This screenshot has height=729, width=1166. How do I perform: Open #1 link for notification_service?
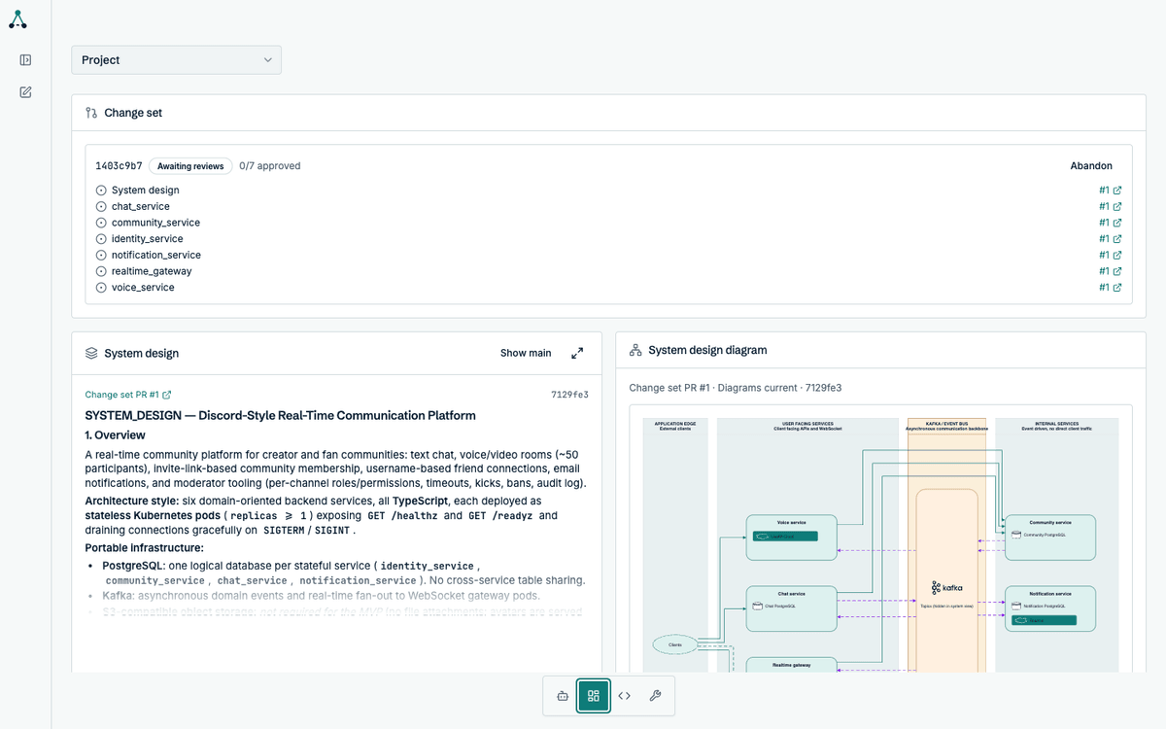tap(1111, 255)
